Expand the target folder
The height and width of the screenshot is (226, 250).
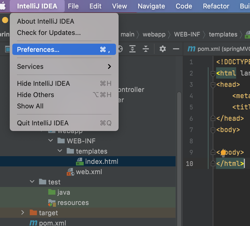(23, 213)
